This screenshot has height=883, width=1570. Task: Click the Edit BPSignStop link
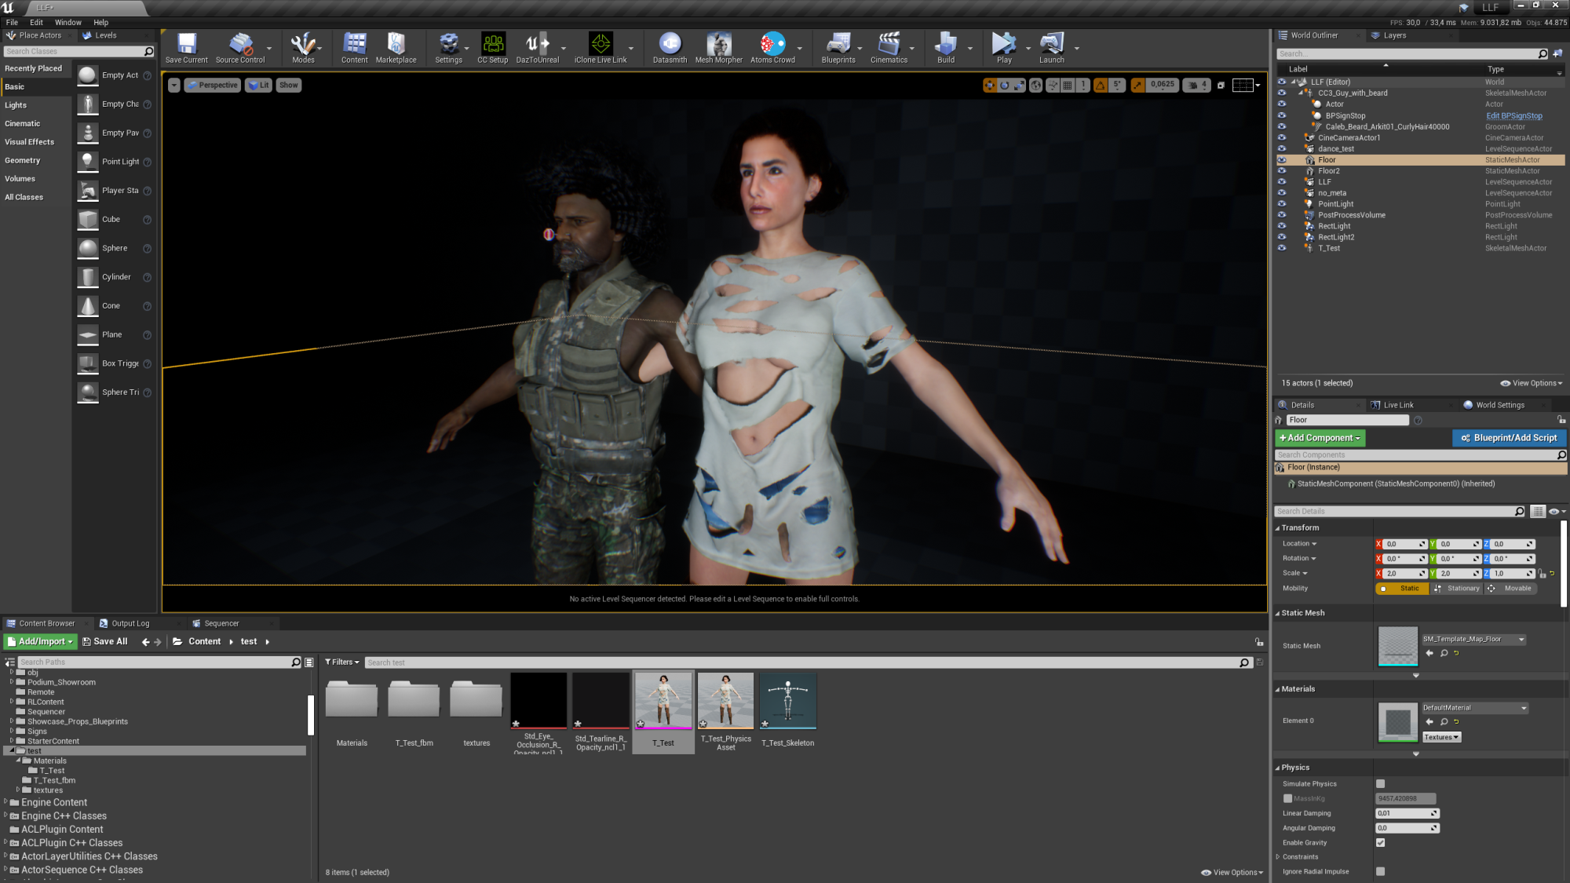(1514, 116)
